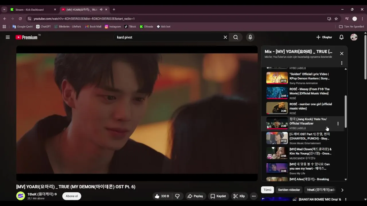View site information icon in address bar

tap(29, 19)
